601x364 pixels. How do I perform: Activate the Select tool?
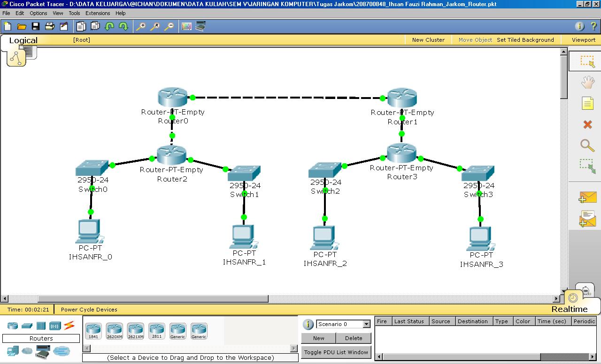coord(587,61)
